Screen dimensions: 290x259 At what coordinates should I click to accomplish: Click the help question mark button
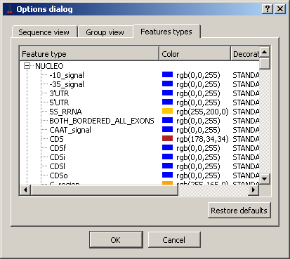click(268, 9)
